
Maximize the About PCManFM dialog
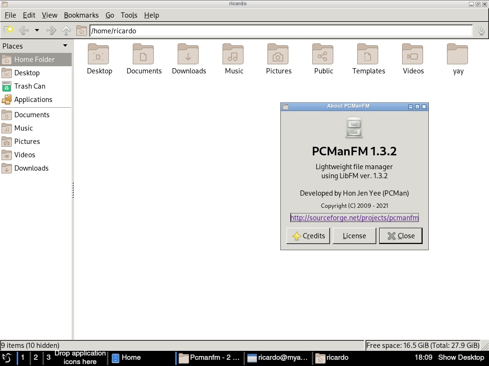coord(417,106)
